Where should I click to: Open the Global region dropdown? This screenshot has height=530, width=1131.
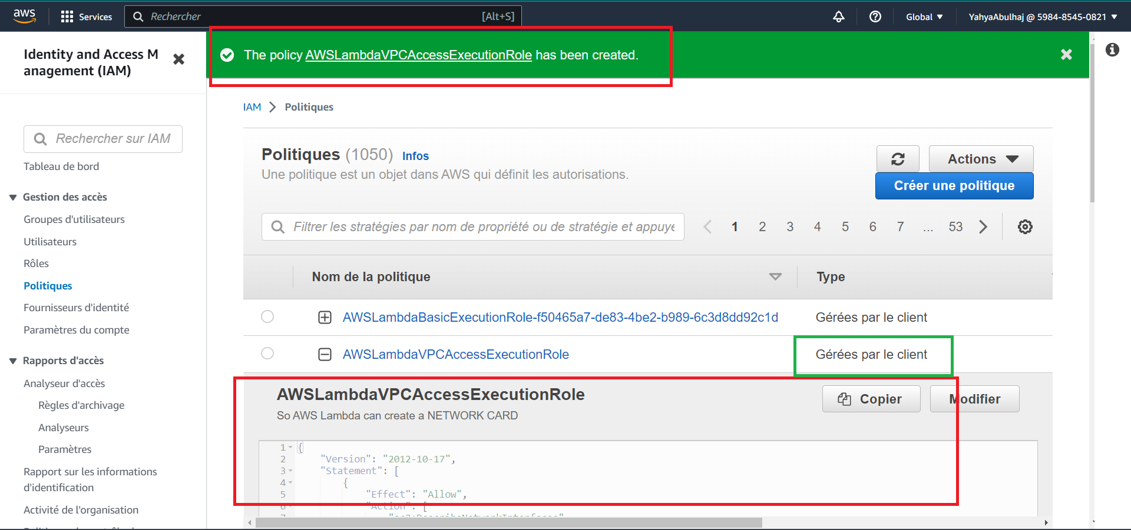[x=924, y=16]
